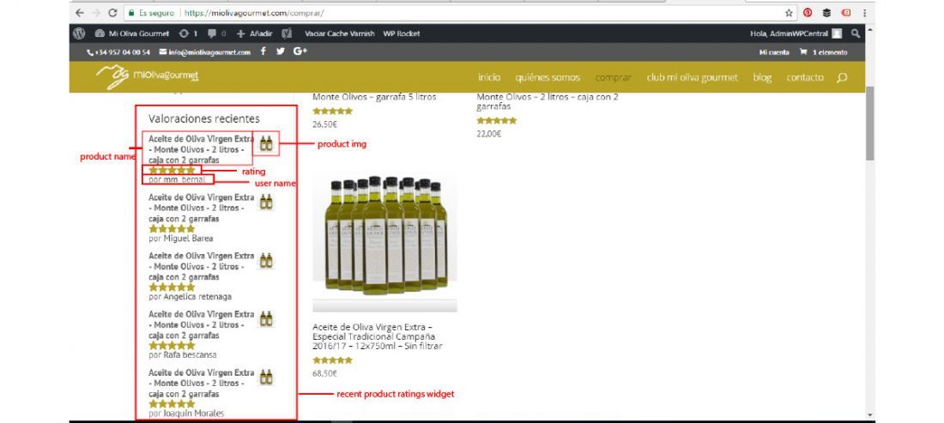Click Vaciar Cache Varnish

(340, 33)
